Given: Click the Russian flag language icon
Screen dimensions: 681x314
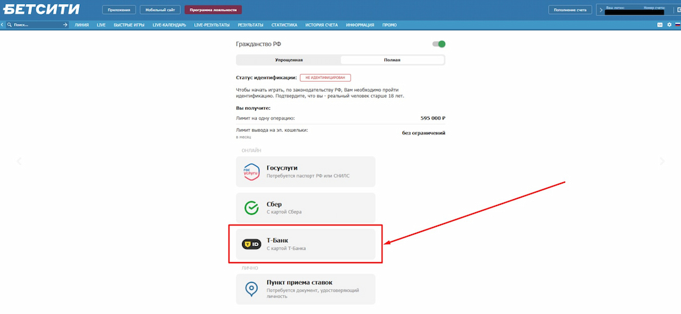Looking at the screenshot, I should coord(677,25).
